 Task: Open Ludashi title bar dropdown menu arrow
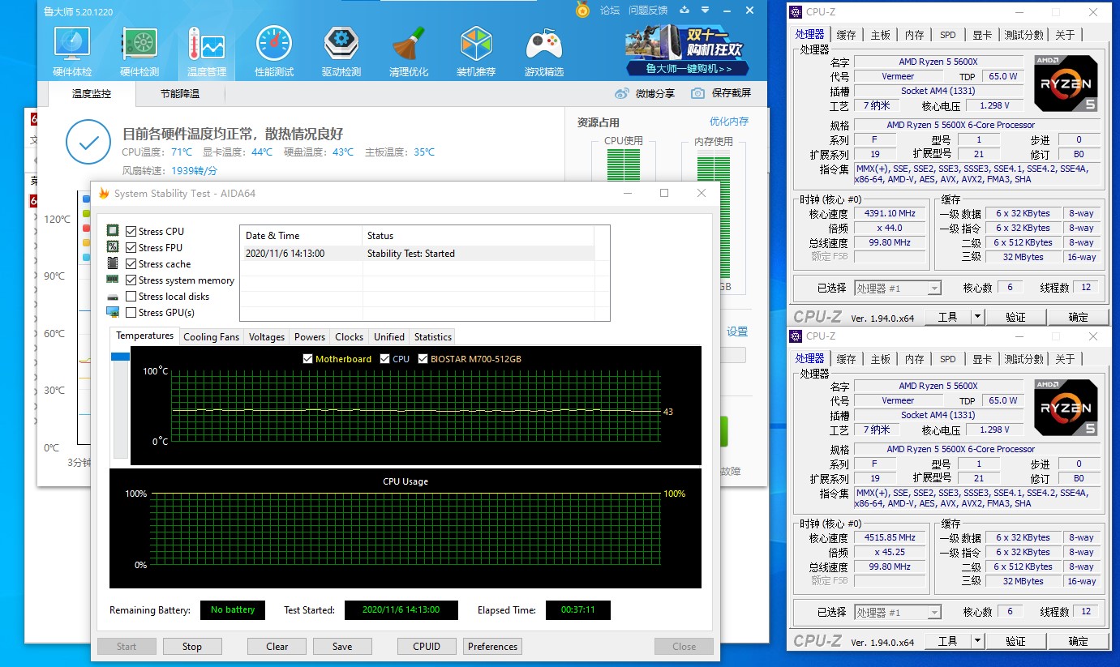click(x=706, y=10)
